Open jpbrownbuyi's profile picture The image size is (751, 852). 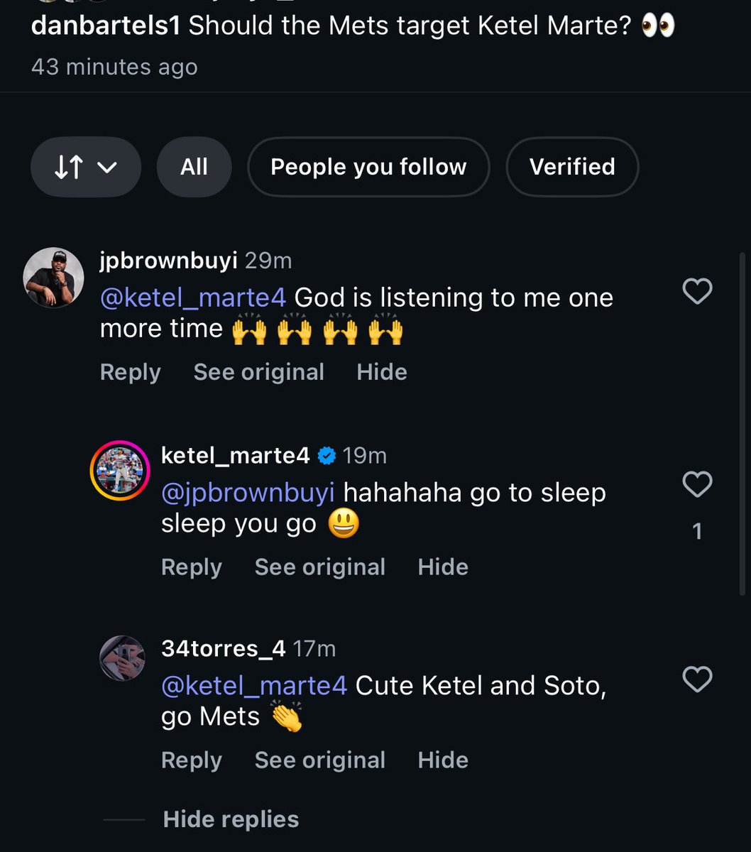pyautogui.click(x=50, y=278)
